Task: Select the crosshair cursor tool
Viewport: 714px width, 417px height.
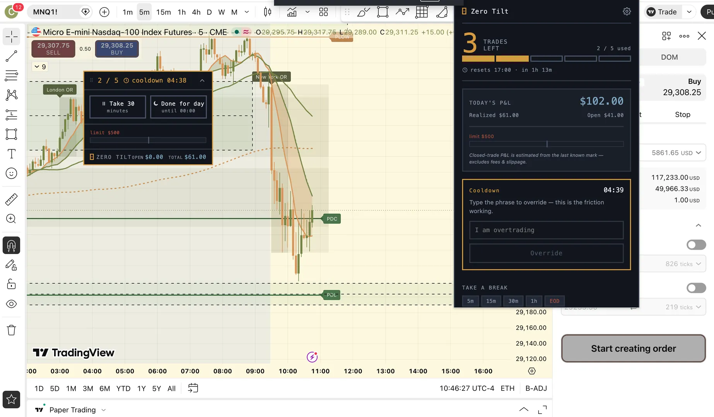Action: (11, 37)
